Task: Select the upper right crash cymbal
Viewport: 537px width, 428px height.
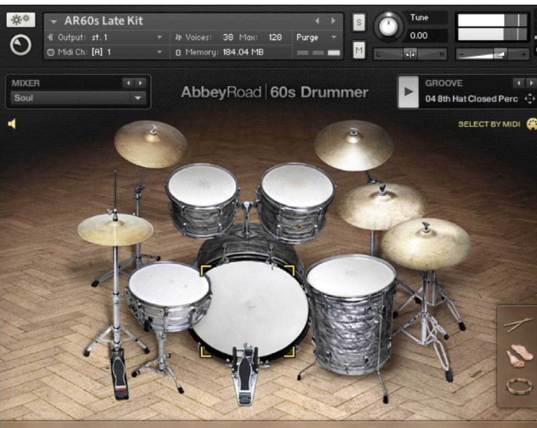Action: tap(354, 145)
